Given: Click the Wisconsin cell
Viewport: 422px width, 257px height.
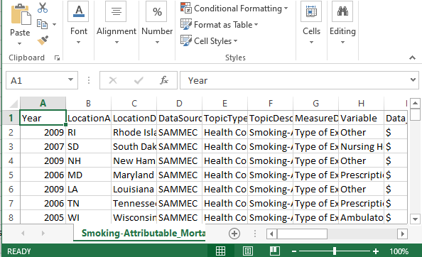Looking at the screenshot, I should [134, 218].
